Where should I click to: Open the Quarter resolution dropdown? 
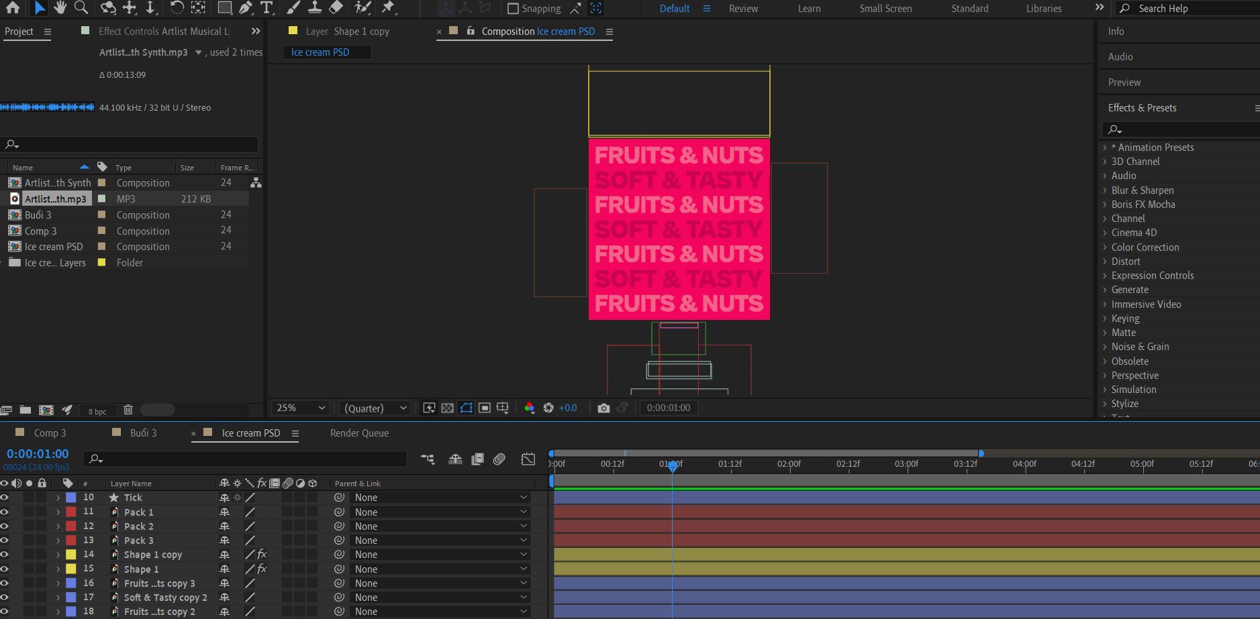pos(375,408)
